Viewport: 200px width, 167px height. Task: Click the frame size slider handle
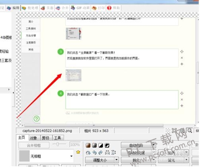click(x=58, y=144)
